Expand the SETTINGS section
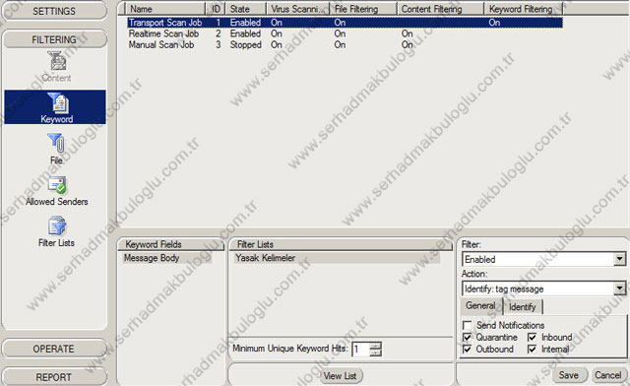Viewport: 630px width, 386px height. (54, 11)
